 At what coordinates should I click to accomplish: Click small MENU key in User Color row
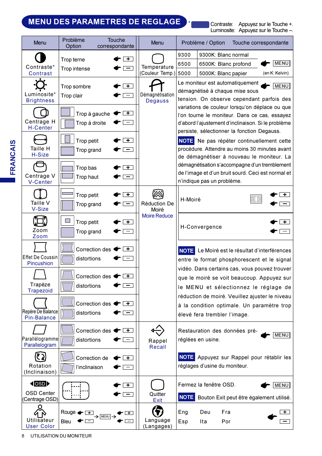106,417
